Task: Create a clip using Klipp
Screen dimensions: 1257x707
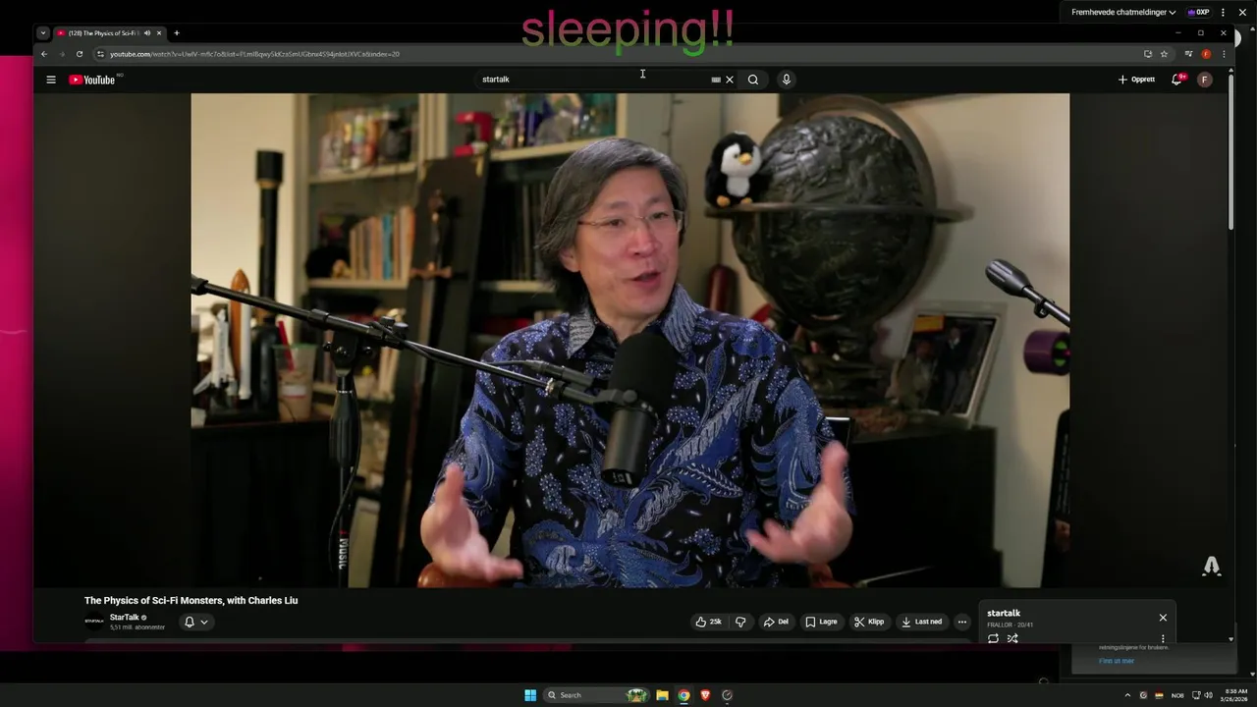Action: [x=869, y=622]
